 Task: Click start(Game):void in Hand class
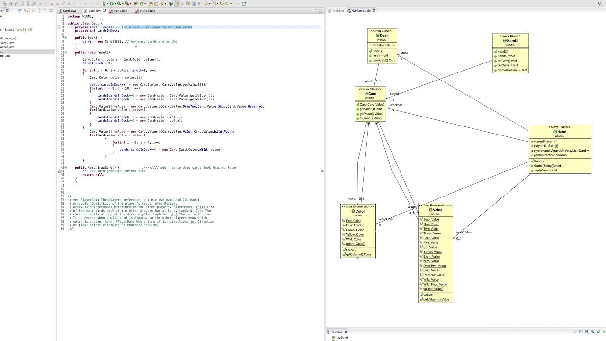(x=545, y=170)
